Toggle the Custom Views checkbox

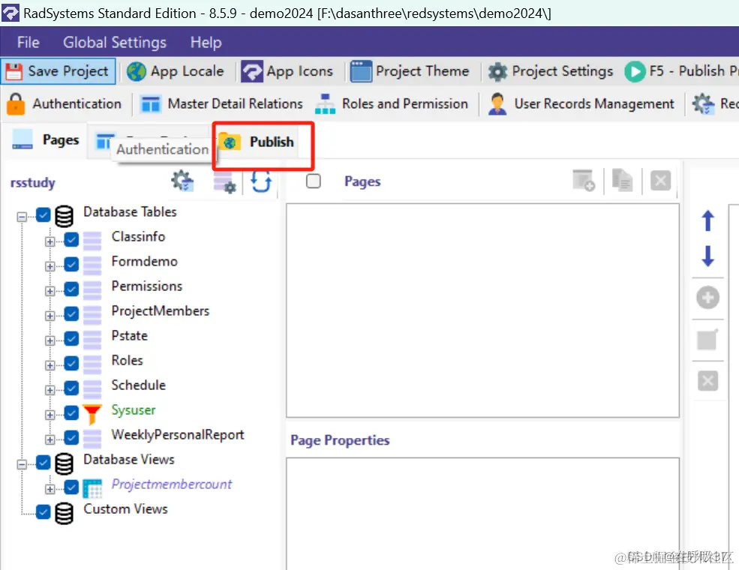[x=43, y=511]
